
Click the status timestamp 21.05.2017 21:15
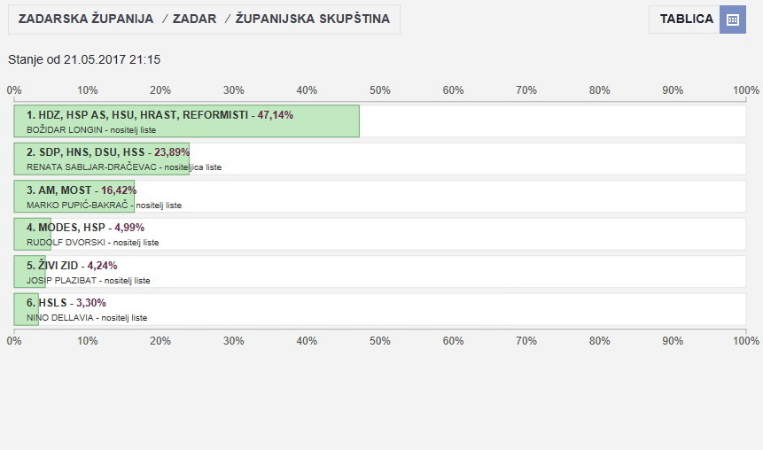pos(112,60)
